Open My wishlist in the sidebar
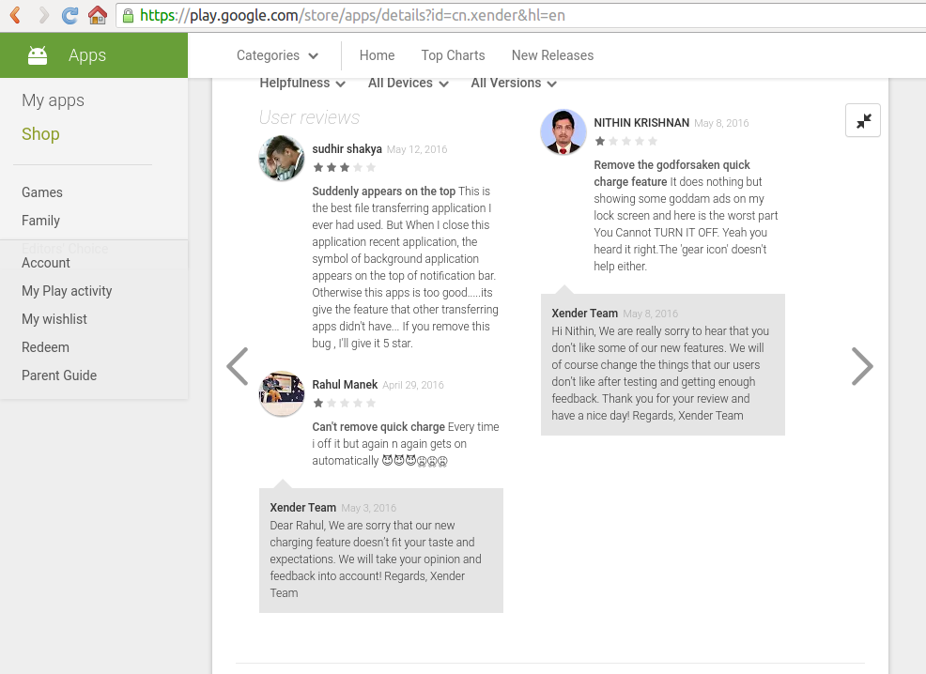 tap(54, 319)
